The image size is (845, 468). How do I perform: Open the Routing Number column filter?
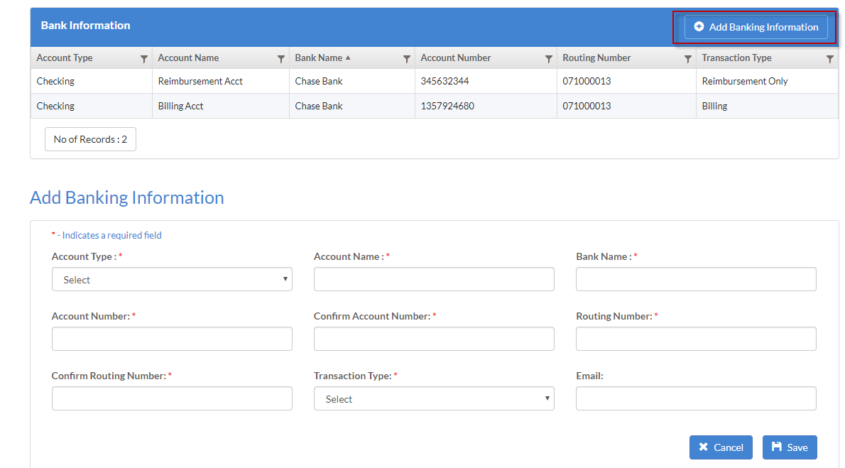687,58
